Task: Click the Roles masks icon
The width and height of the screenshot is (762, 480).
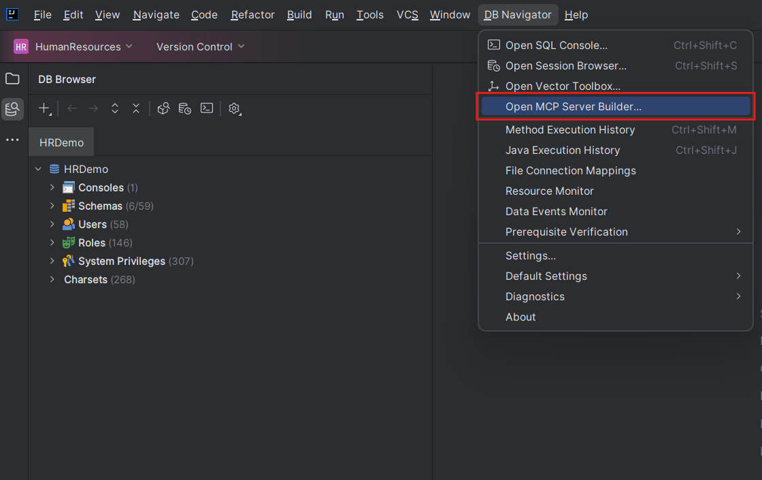Action: click(x=69, y=242)
